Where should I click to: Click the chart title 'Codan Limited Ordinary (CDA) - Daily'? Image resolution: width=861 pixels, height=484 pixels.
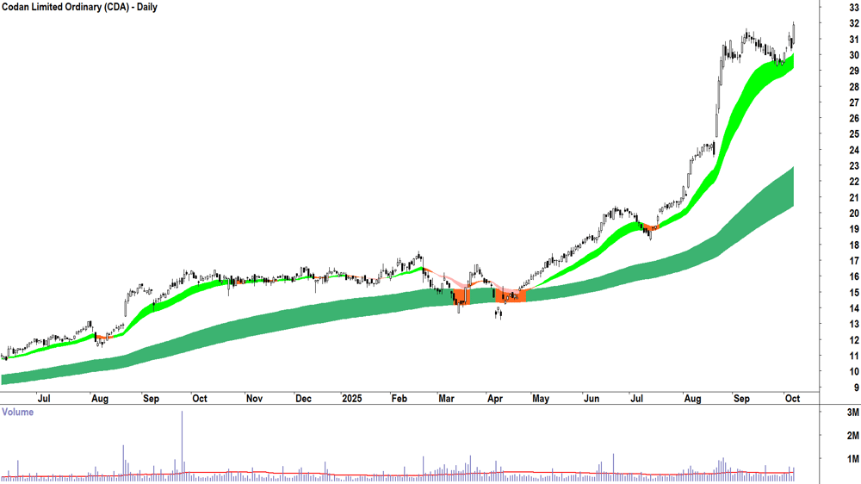coord(79,8)
